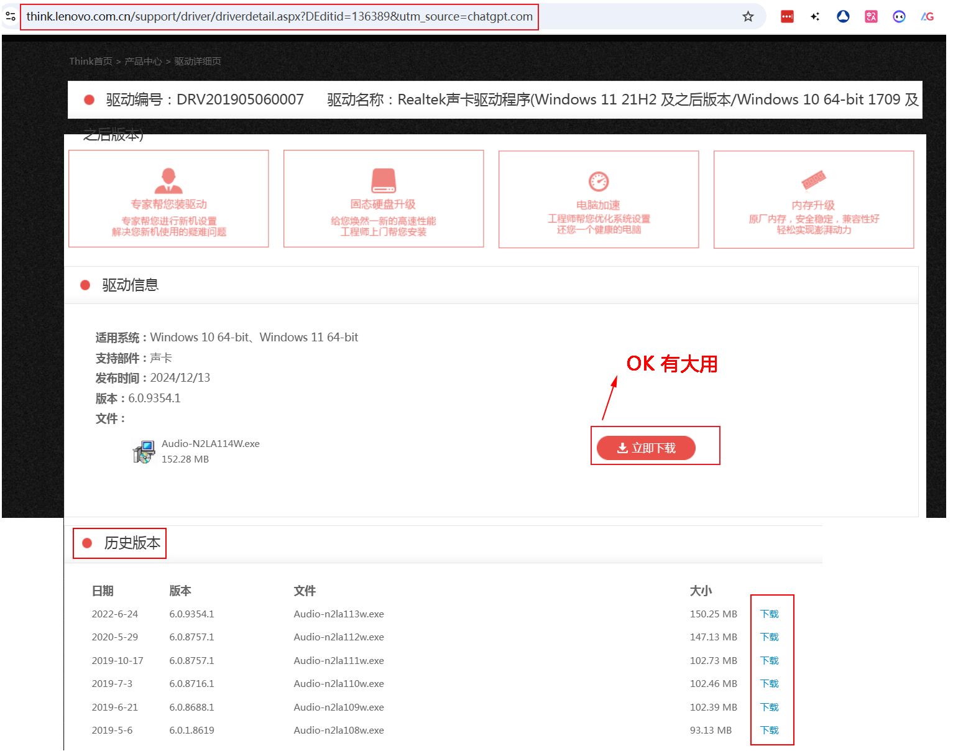Open the blue circular triangle extension
Image resolution: width=953 pixels, height=756 pixels.
click(x=843, y=17)
